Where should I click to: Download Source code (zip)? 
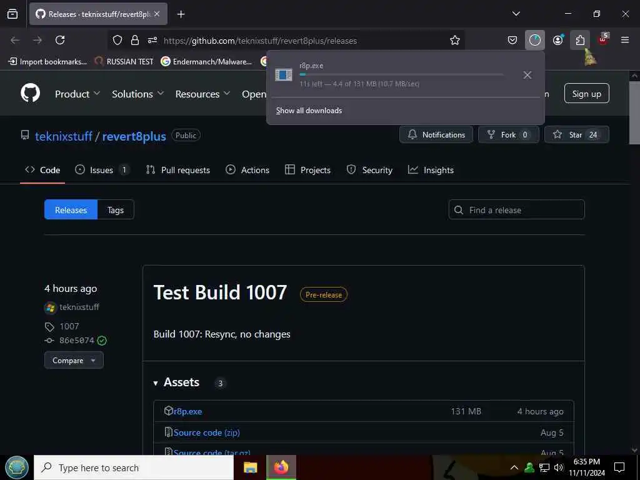point(206,432)
